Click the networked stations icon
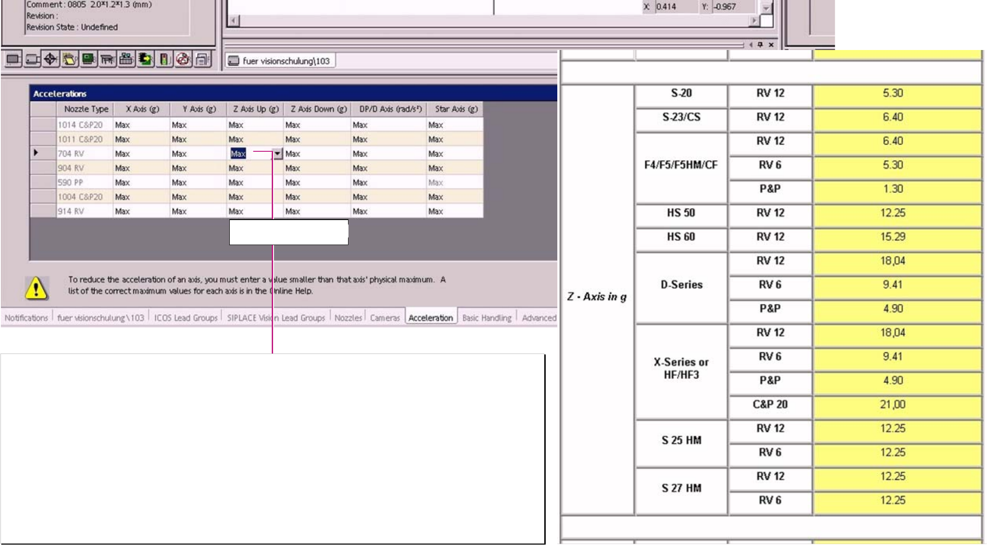 tap(126, 59)
